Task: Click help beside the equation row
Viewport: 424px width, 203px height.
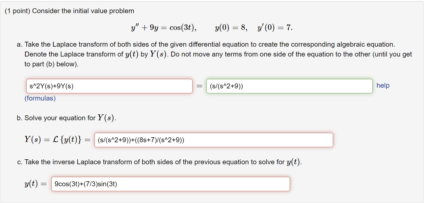Action: (383, 85)
